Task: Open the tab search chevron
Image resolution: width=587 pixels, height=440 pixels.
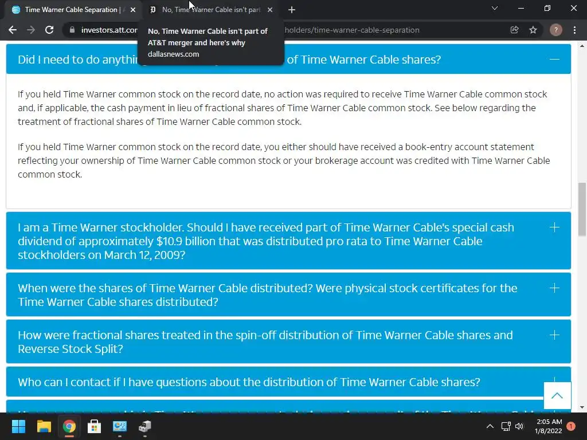Action: coord(495,8)
